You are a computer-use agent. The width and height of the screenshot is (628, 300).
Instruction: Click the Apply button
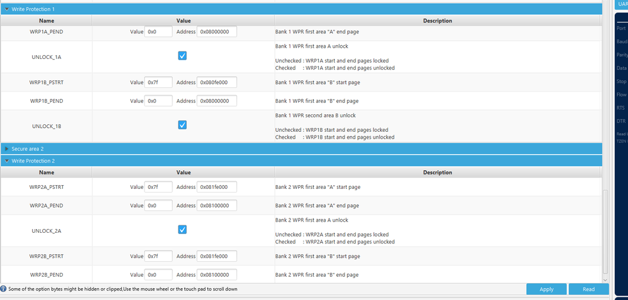[x=546, y=289]
